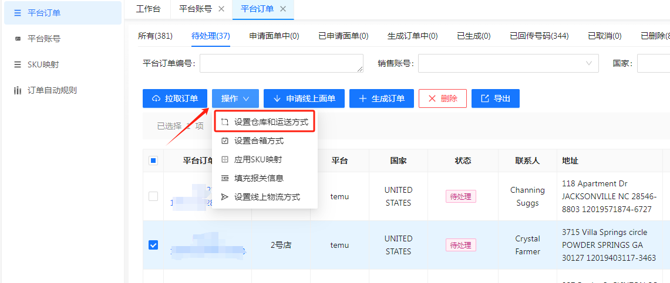Viewport: 670px width, 283px height.
Task: Click the 订单自动规则 bar chart icon
Action: pos(18,90)
